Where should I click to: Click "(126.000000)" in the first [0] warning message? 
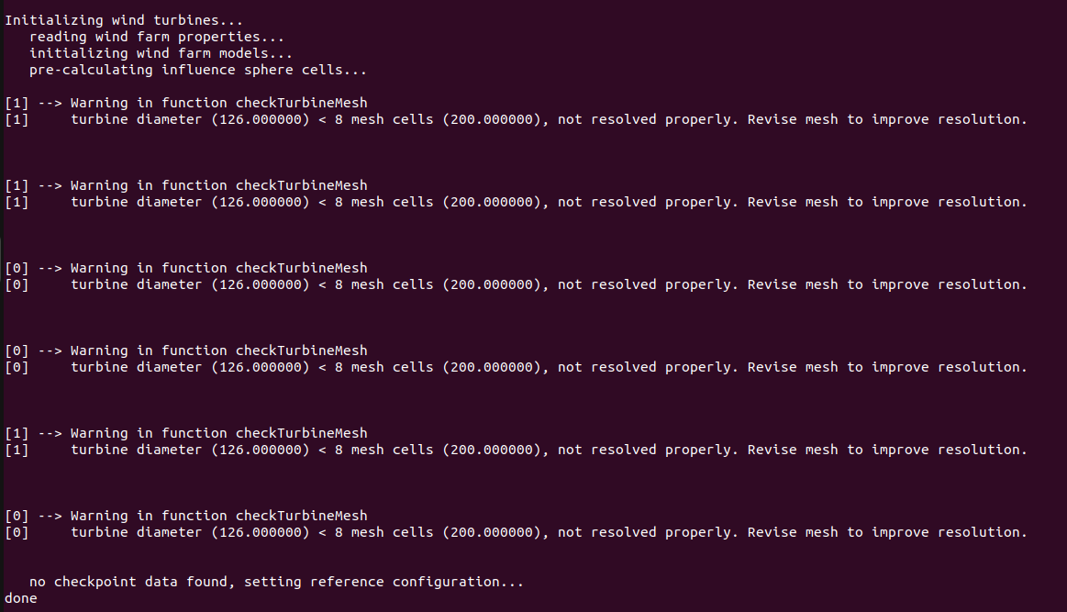(261, 284)
